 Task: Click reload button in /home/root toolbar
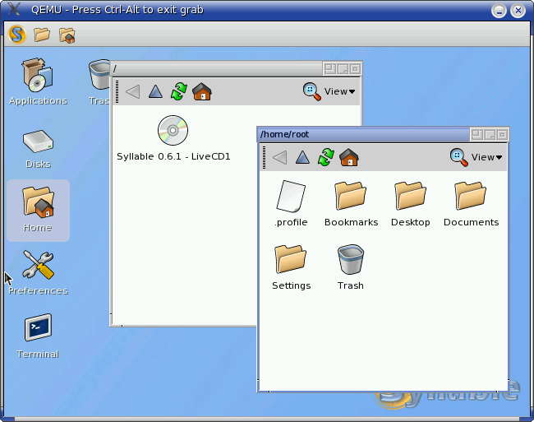326,157
